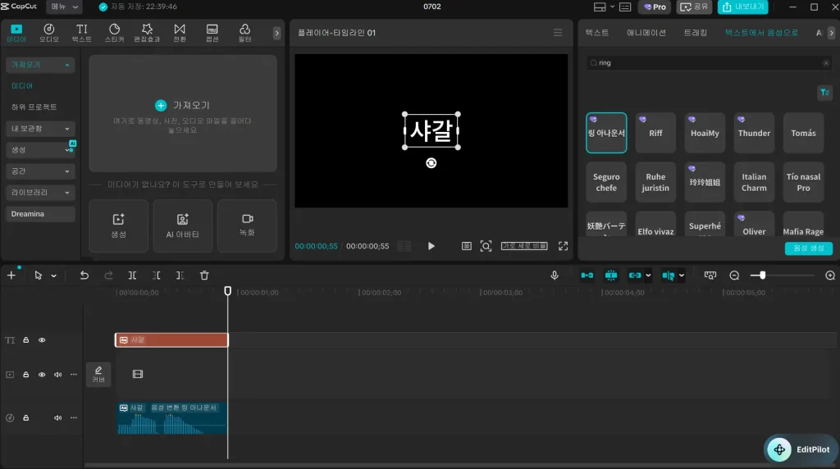Collapse the Import (가져오기) section
840x469 pixels.
[x=40, y=65]
